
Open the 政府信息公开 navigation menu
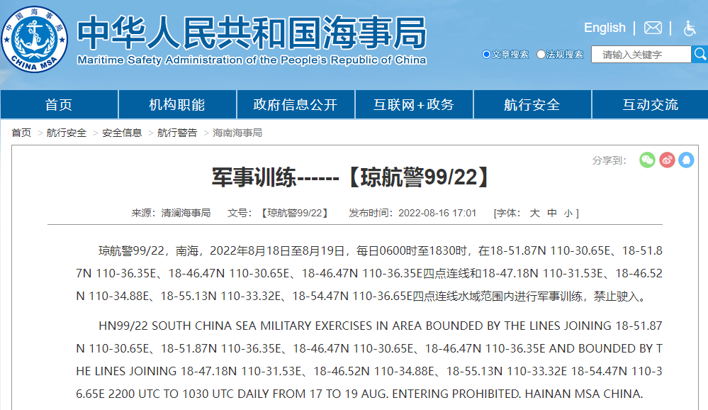pyautogui.click(x=295, y=104)
